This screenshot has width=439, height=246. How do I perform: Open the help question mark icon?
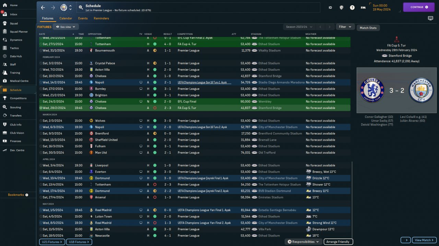[x=352, y=8]
